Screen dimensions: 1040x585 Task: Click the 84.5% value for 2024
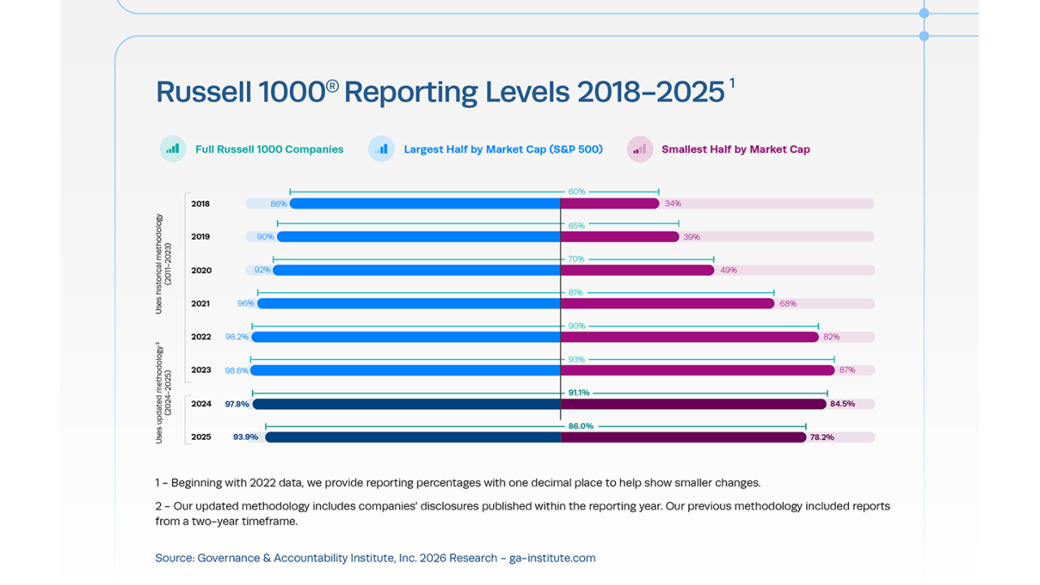[843, 404]
